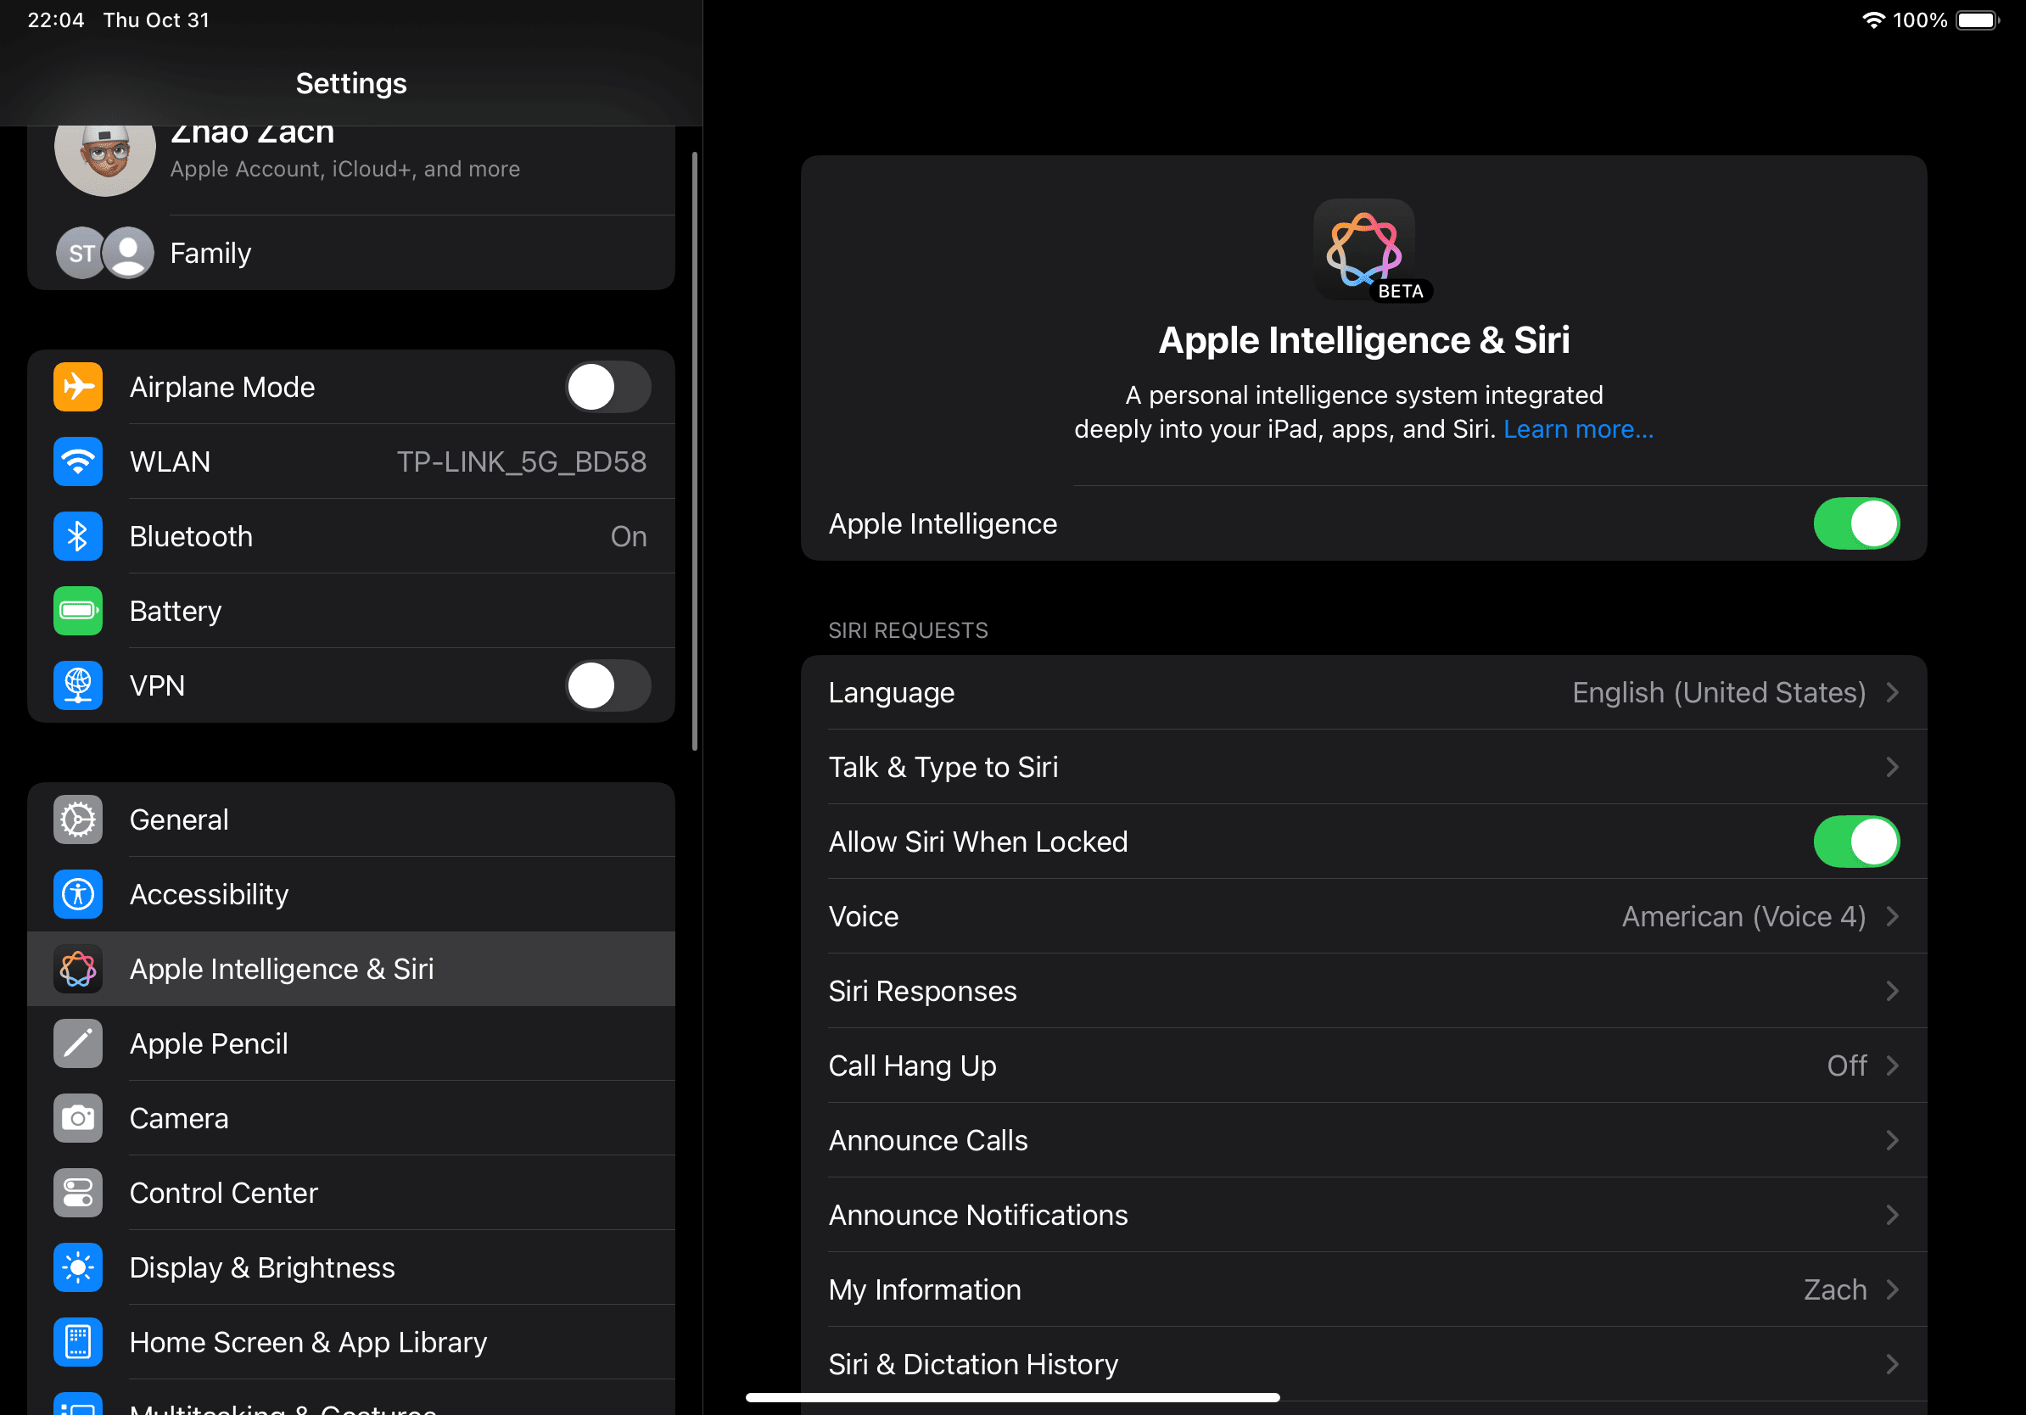Enable Airplane Mode toggle
This screenshot has height=1415, width=2026.
tap(608, 388)
